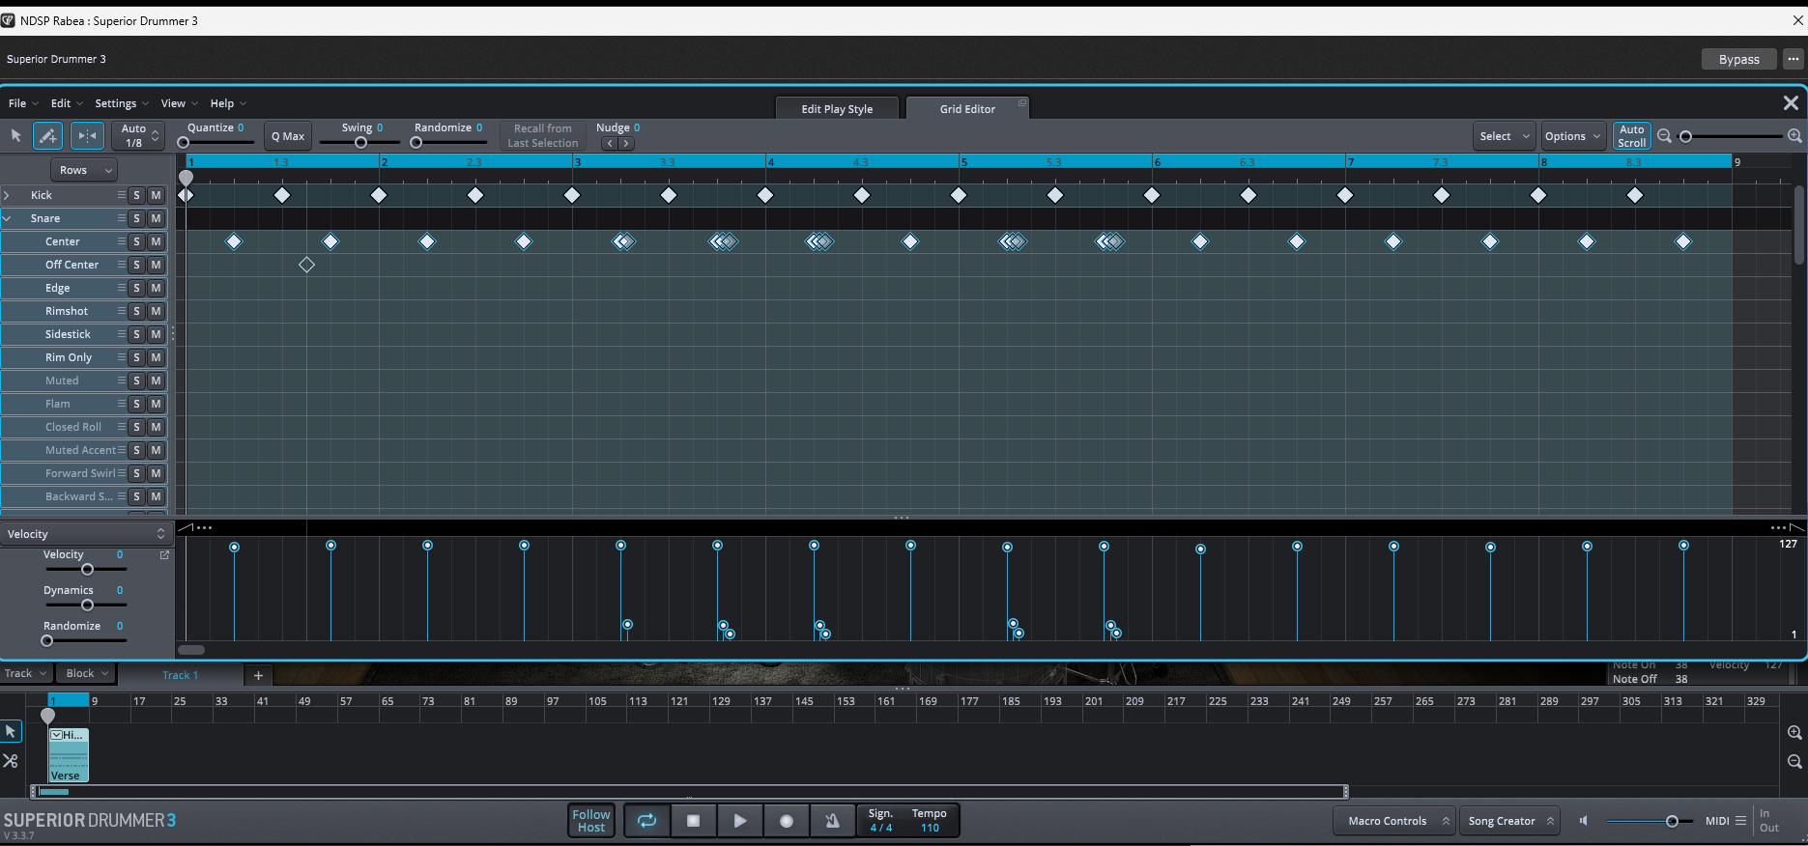Mute the Snare Center articulation
The width and height of the screenshot is (1808, 846).
(x=156, y=241)
